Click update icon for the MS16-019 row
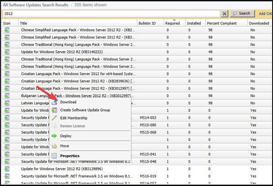Image resolution: width=273 pixels, height=186 pixels. 7,176
